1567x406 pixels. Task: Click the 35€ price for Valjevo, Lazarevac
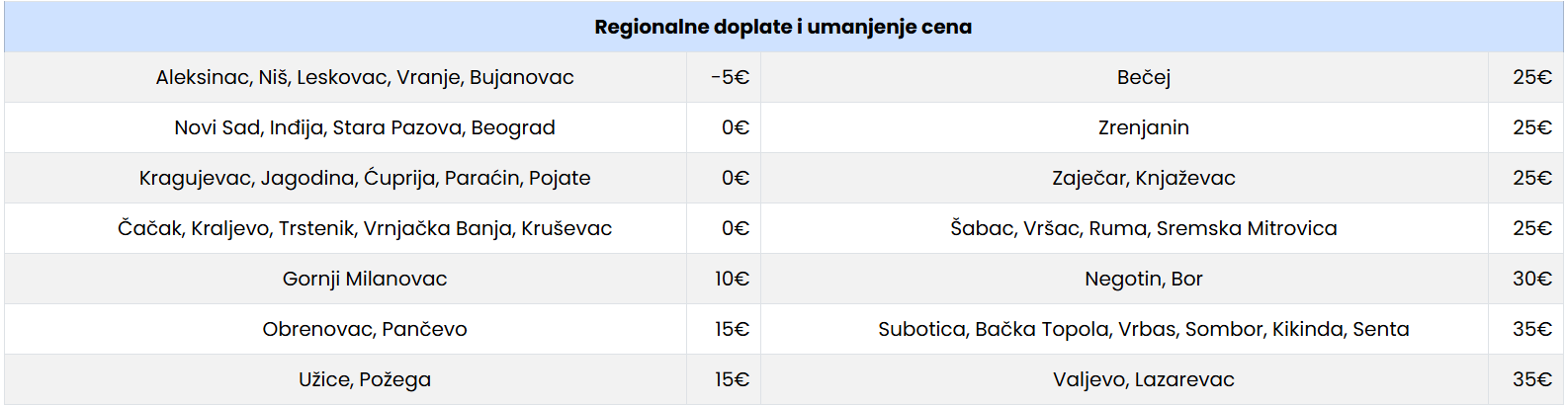click(1531, 379)
